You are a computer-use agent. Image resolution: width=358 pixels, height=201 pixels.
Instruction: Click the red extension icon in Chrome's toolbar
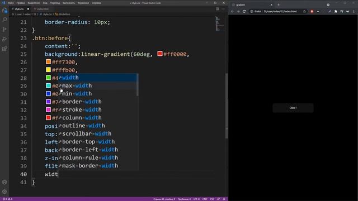pos(312,11)
